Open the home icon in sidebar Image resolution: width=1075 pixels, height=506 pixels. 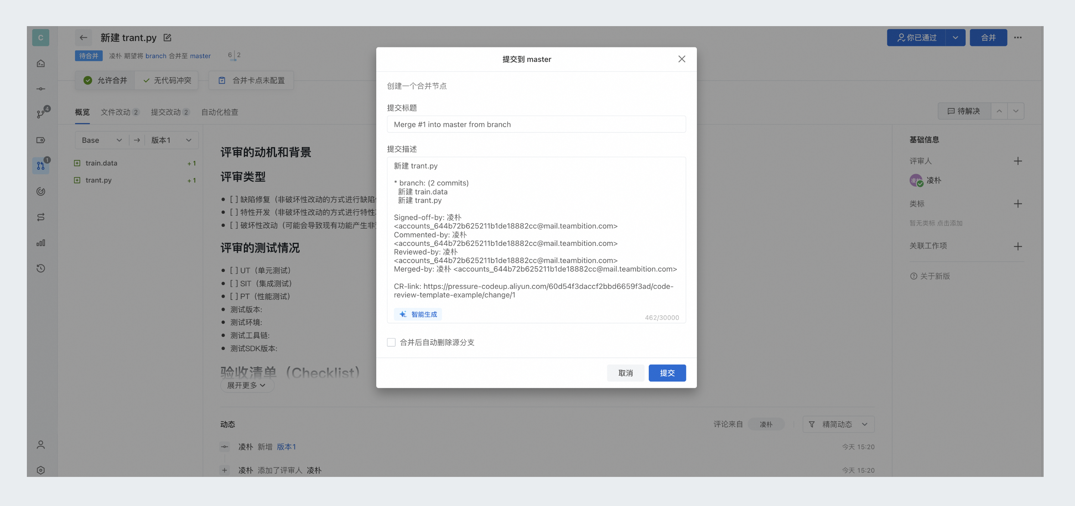(40, 63)
